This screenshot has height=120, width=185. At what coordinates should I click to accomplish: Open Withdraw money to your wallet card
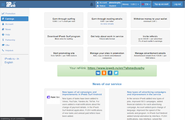pos(150,20)
